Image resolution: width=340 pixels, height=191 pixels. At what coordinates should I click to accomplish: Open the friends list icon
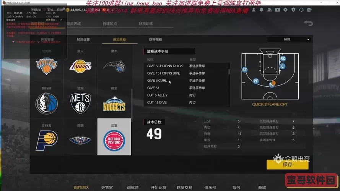pyautogui.click(x=270, y=10)
